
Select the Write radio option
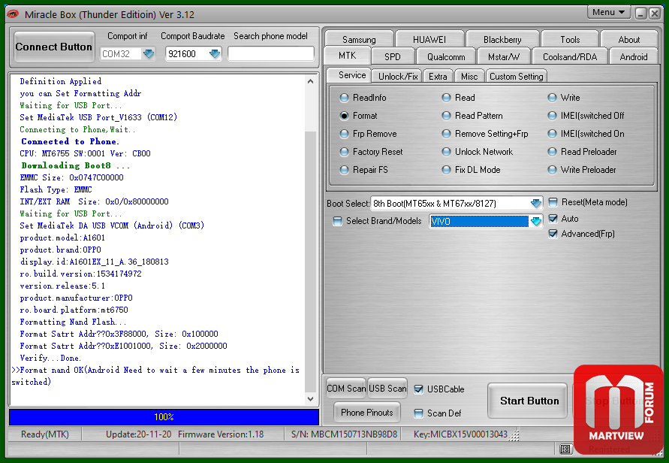[x=564, y=98]
